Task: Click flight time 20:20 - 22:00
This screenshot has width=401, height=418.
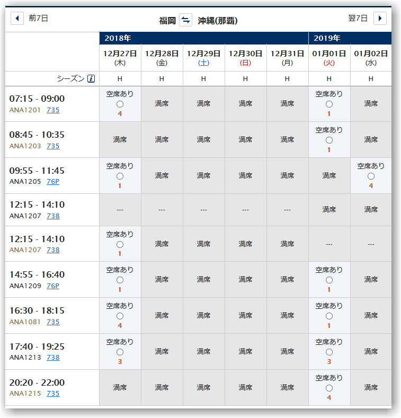Action: 37,383
